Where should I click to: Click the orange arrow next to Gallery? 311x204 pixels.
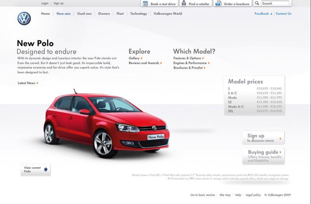click(142, 58)
